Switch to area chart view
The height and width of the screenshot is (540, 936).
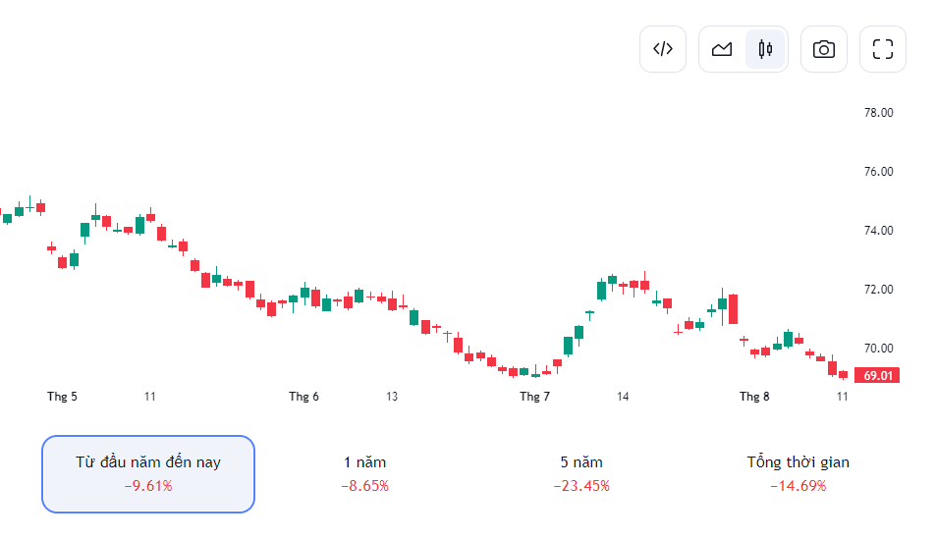722,49
